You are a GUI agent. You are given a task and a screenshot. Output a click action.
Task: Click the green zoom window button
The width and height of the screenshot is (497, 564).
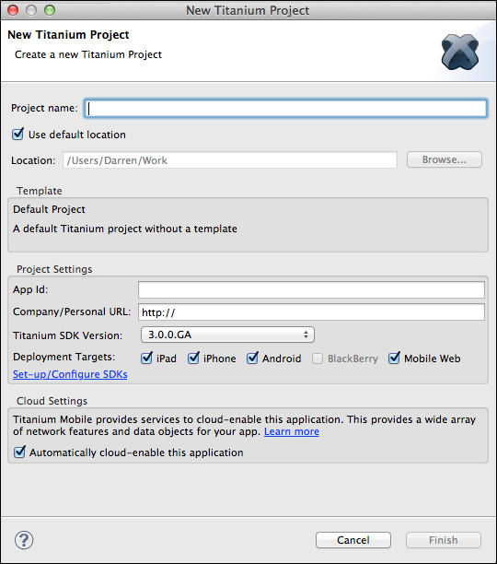coord(50,10)
